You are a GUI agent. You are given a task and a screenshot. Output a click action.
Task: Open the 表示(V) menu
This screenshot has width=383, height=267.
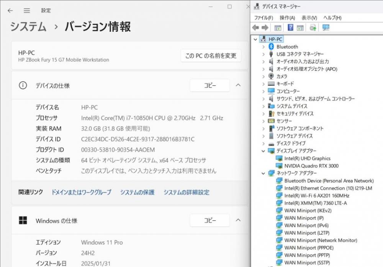tap(309, 18)
